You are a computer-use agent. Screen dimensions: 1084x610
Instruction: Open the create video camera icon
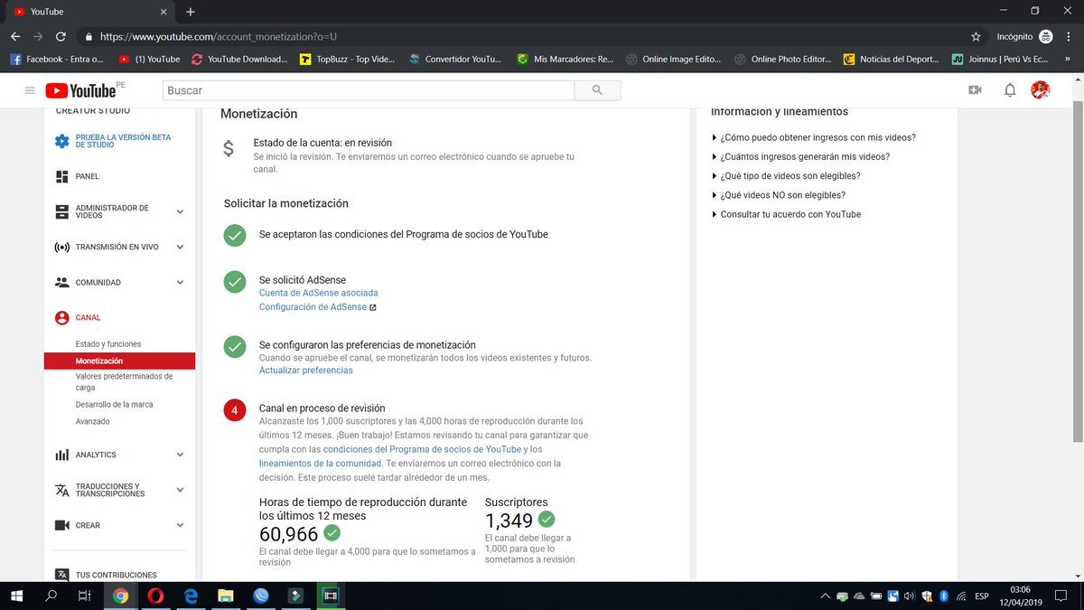tap(975, 90)
